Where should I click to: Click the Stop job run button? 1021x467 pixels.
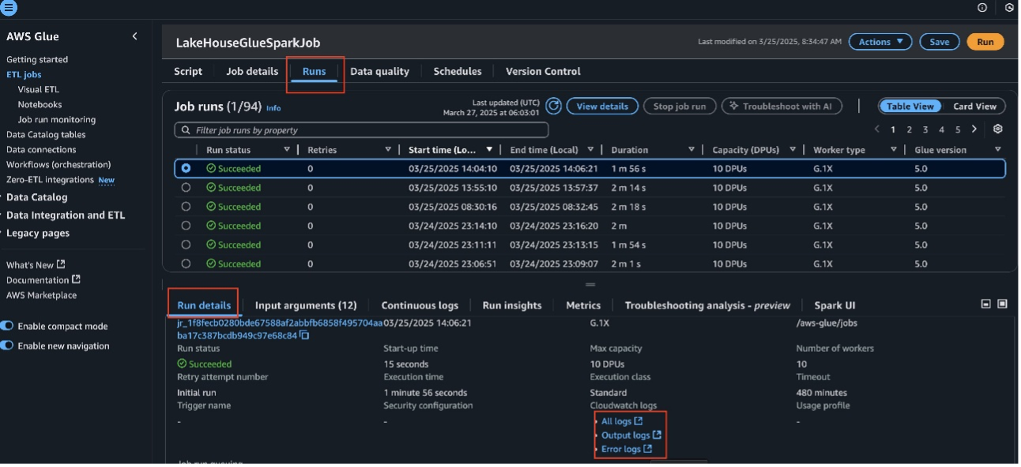pyautogui.click(x=680, y=106)
